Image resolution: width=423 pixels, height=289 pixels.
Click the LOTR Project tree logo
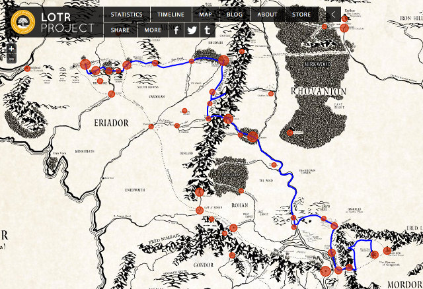(22, 22)
